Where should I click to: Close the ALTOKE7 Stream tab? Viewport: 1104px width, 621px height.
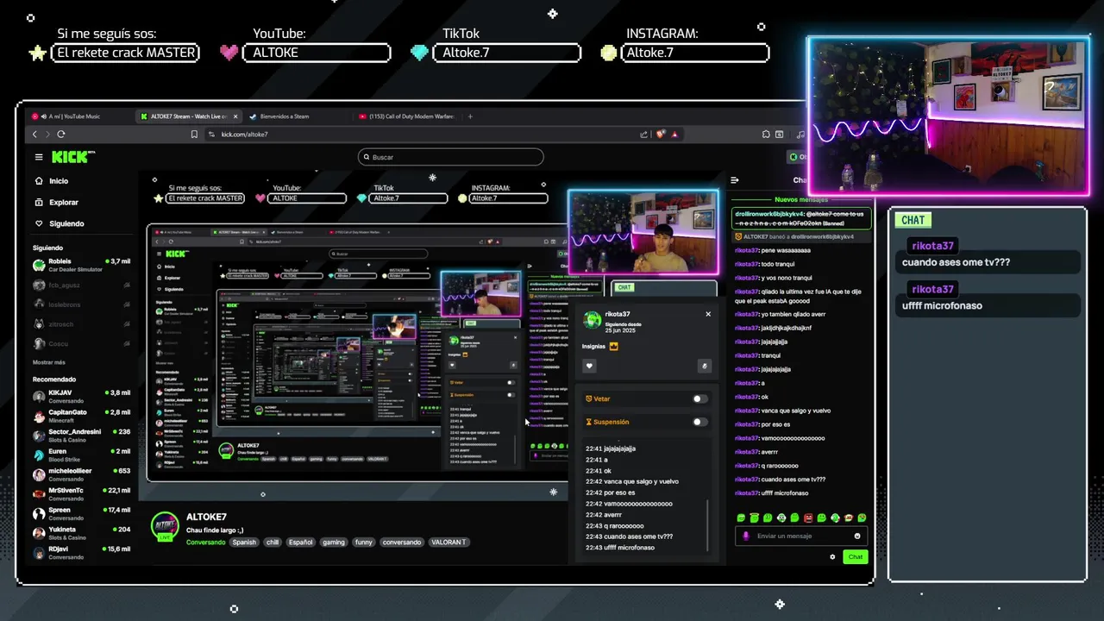234,116
